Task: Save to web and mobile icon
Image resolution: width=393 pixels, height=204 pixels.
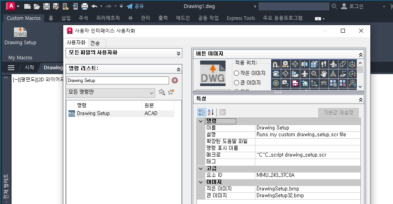Action: point(75,6)
